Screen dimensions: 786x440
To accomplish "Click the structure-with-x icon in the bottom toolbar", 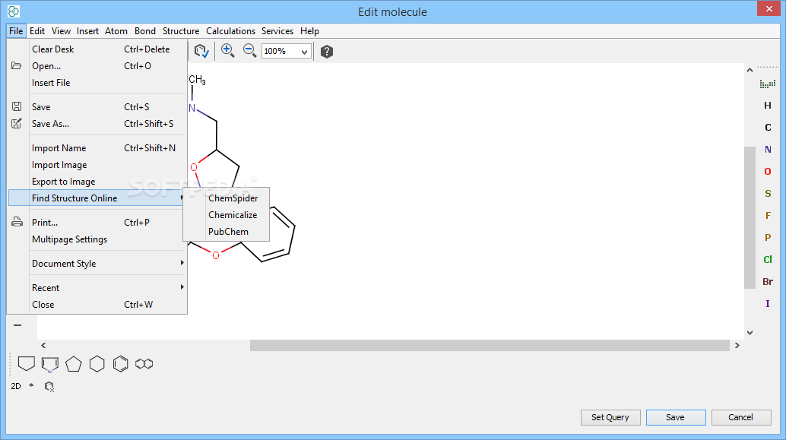I will (49, 386).
